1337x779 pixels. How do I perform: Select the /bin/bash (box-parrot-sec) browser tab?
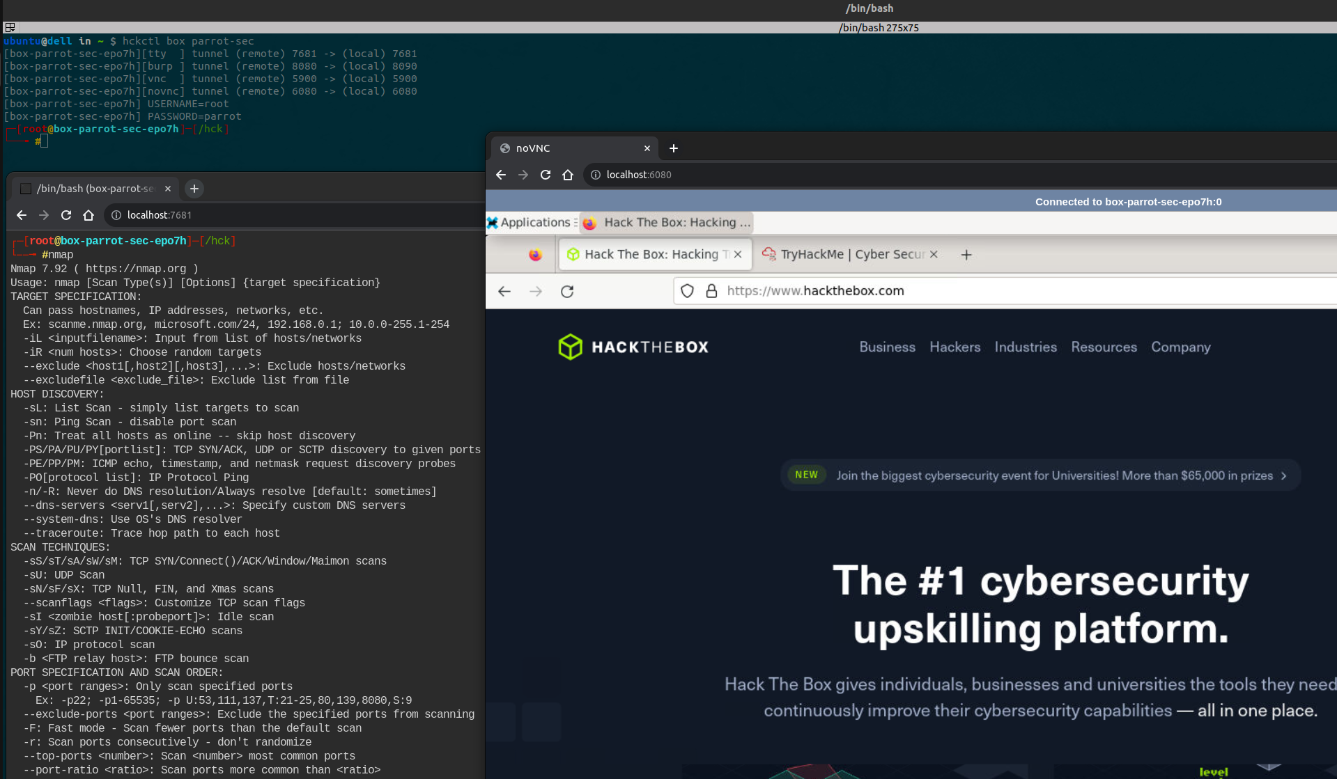[95, 189]
